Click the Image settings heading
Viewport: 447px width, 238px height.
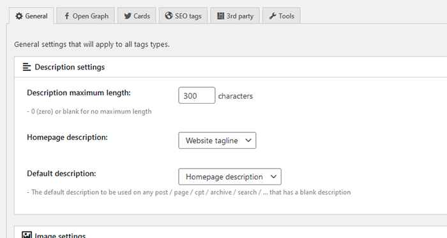pos(60,235)
